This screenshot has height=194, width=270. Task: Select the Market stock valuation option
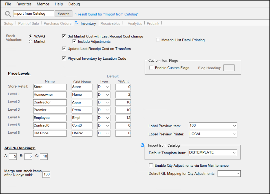pos(31,42)
